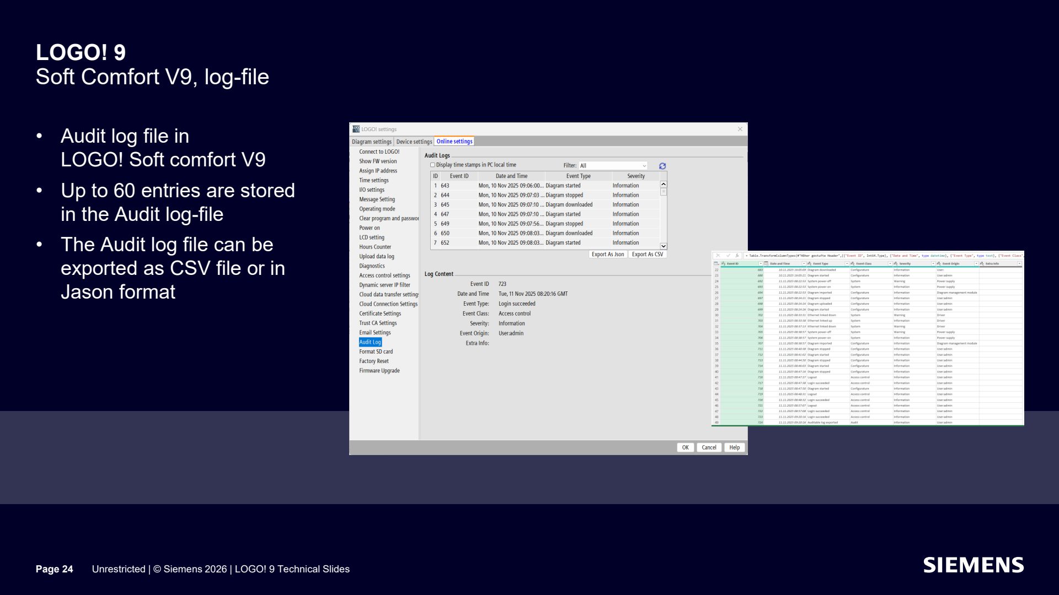Image resolution: width=1059 pixels, height=595 pixels.
Task: Open Certificate Settings in the sidebar
Action: (380, 313)
